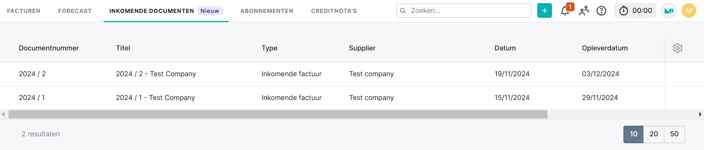Open the AF user avatar
The width and height of the screenshot is (704, 150).
click(689, 10)
